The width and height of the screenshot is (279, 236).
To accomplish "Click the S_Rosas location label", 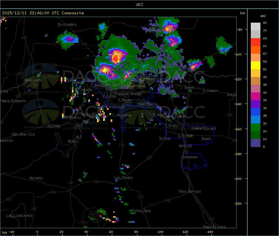I will click(125, 100).
